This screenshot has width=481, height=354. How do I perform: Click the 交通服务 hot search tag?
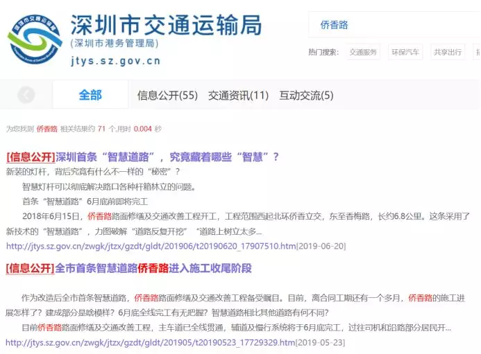tap(363, 52)
